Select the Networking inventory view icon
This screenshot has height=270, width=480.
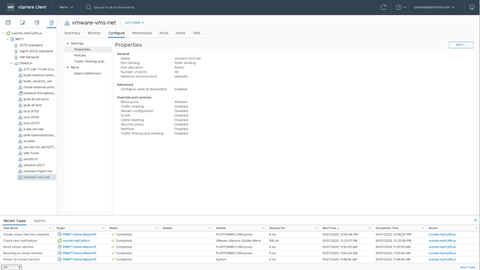coord(50,22)
